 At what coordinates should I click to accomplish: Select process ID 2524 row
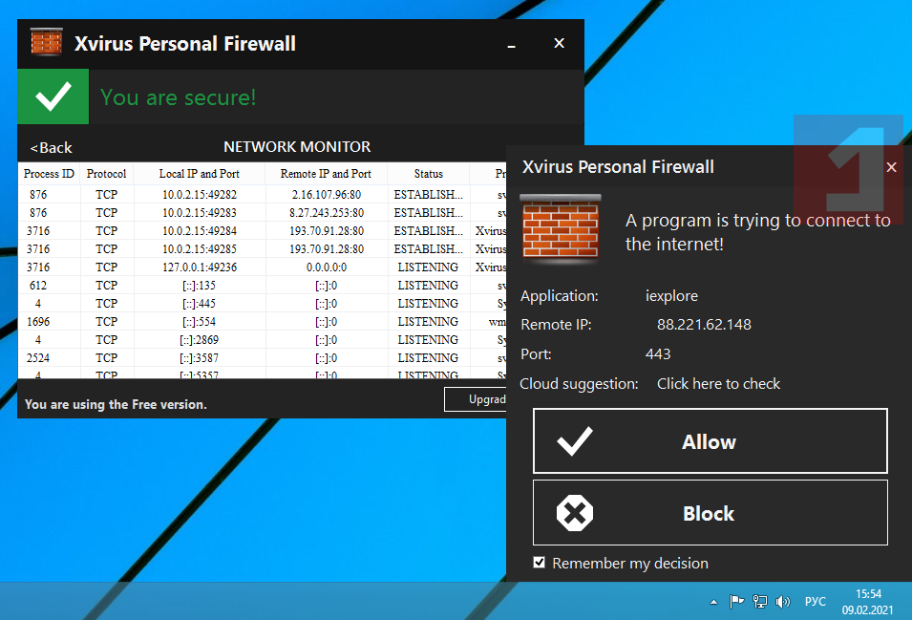[x=262, y=357]
